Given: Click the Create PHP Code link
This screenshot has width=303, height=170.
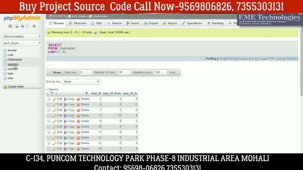Looking at the screenshot, I should 270,59.
